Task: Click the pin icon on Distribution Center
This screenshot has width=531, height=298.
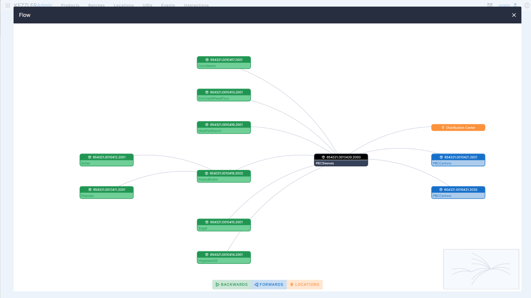Action: 443,127
